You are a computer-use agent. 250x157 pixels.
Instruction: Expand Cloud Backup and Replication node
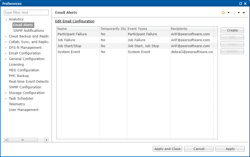[6, 36]
